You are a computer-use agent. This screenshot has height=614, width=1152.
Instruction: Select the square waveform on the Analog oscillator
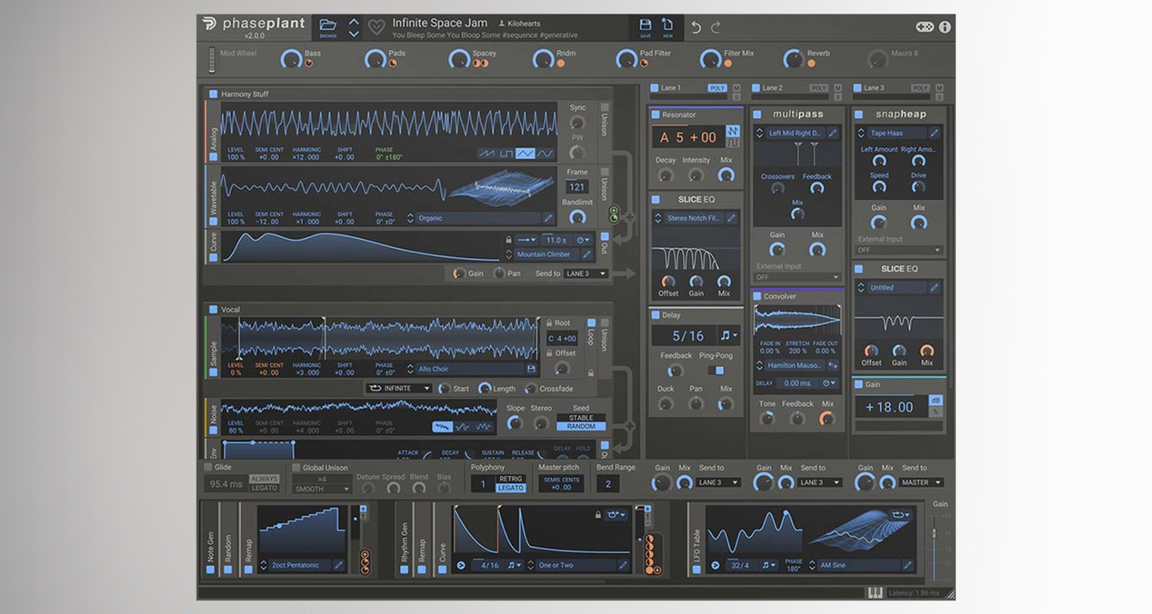506,153
